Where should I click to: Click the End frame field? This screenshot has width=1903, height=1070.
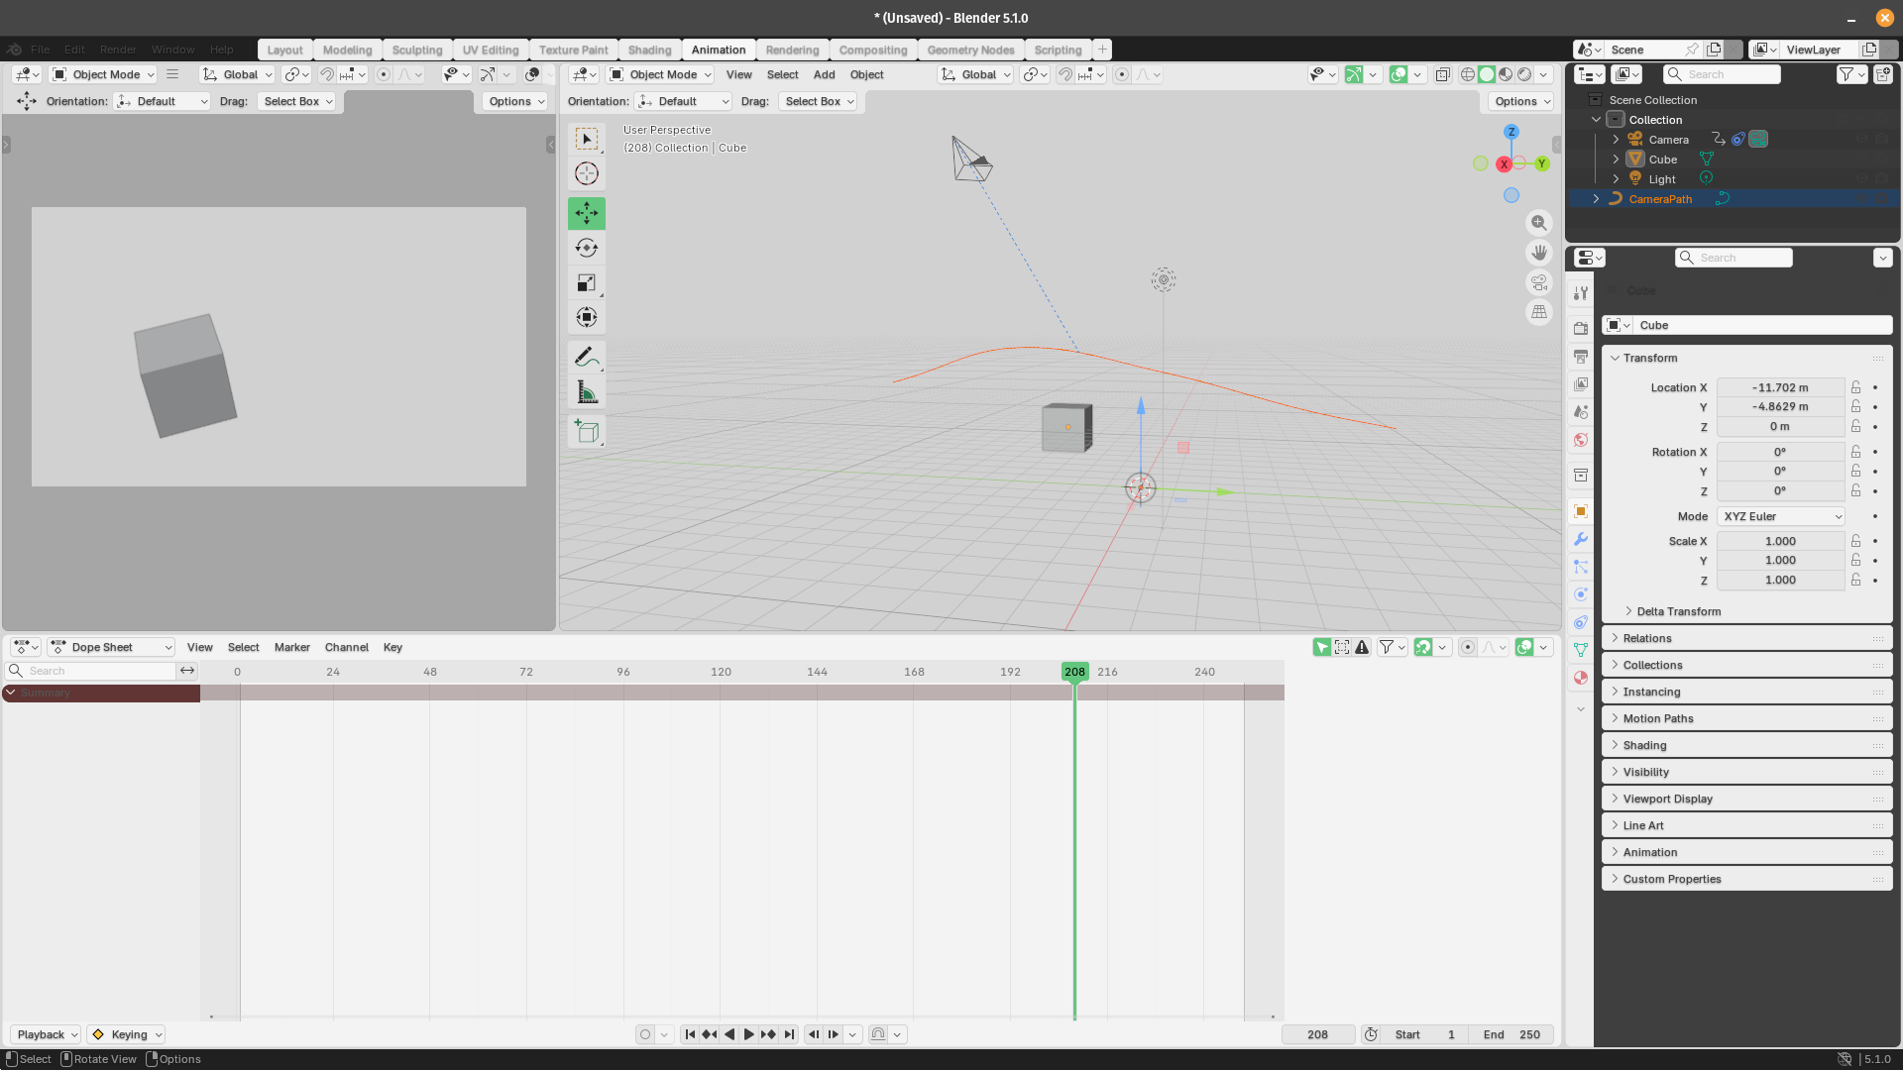1511,1034
